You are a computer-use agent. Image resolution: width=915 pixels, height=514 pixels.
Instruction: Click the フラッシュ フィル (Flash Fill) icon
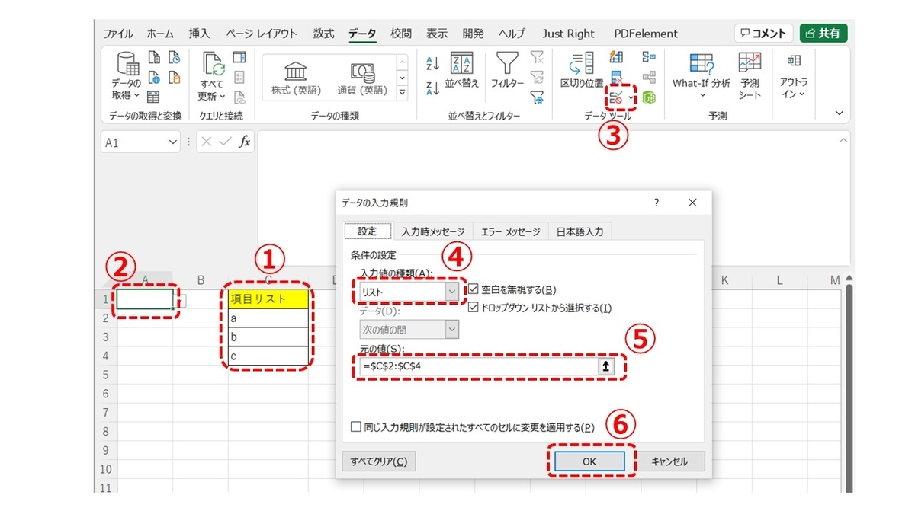(x=616, y=57)
